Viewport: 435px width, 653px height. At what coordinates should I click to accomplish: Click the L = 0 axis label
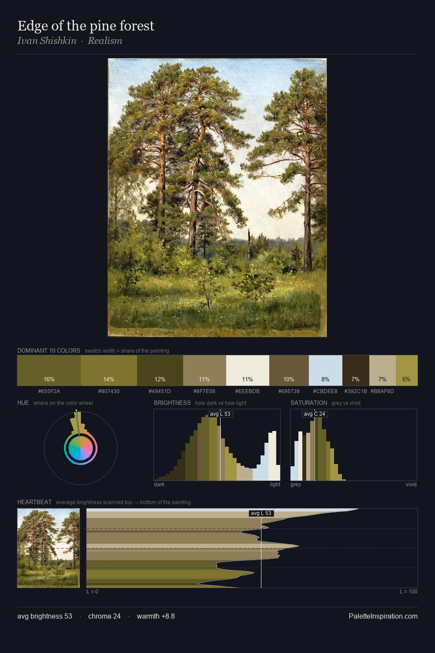click(92, 591)
